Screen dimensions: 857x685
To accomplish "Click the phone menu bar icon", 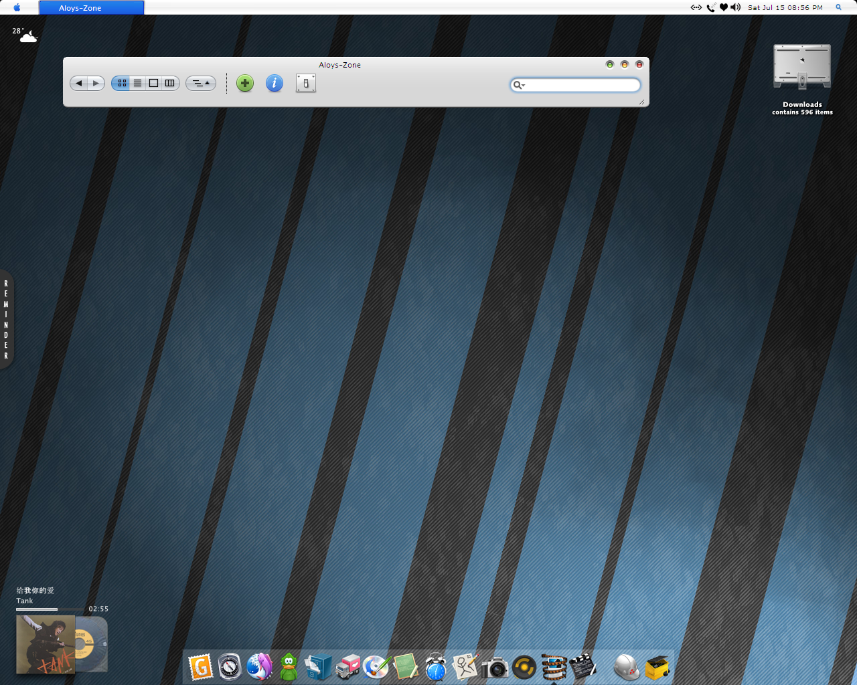I will click(x=711, y=7).
